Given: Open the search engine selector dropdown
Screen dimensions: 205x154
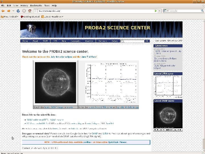Looking at the screenshot, I should [166, 11].
